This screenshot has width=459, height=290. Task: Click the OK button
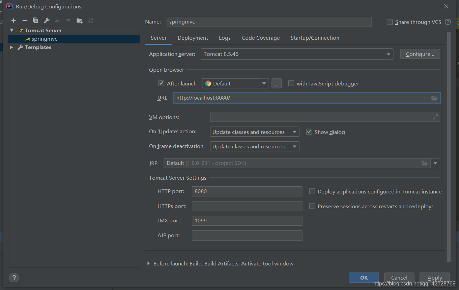tap(364, 278)
